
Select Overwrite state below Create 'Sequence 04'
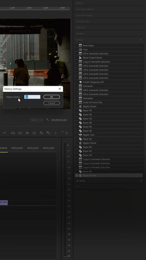pos(109,86)
